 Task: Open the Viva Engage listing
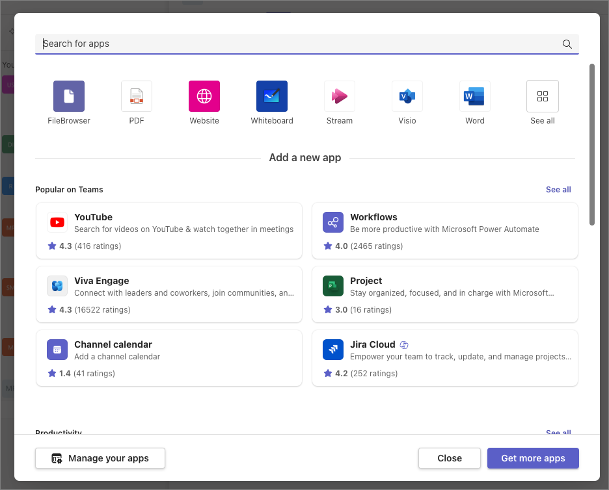point(169,294)
